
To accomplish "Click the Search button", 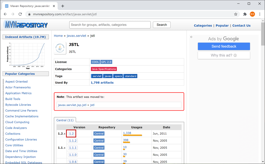I will [162, 25].
